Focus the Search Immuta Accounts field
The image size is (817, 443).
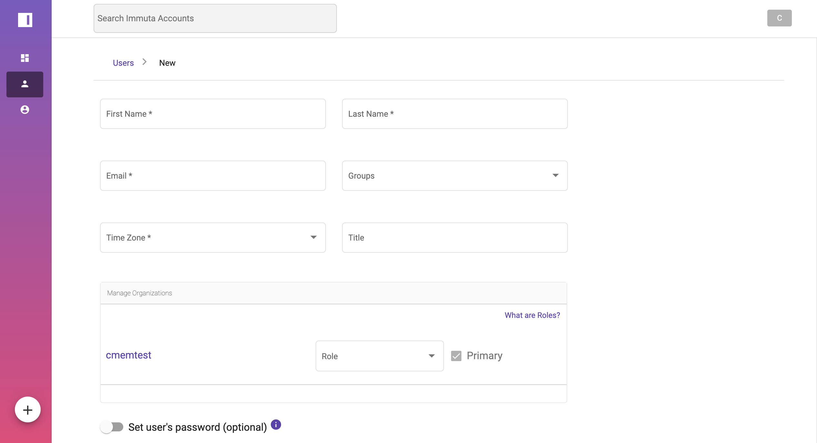[215, 18]
